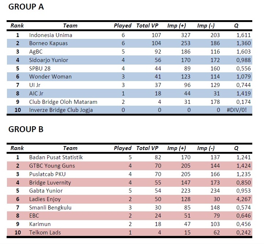The image size is (264, 244).
Task: Click the Group B Played column header
Action: pos(123,148)
